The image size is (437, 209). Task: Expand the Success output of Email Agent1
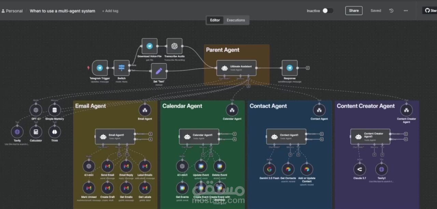(x=150, y=134)
